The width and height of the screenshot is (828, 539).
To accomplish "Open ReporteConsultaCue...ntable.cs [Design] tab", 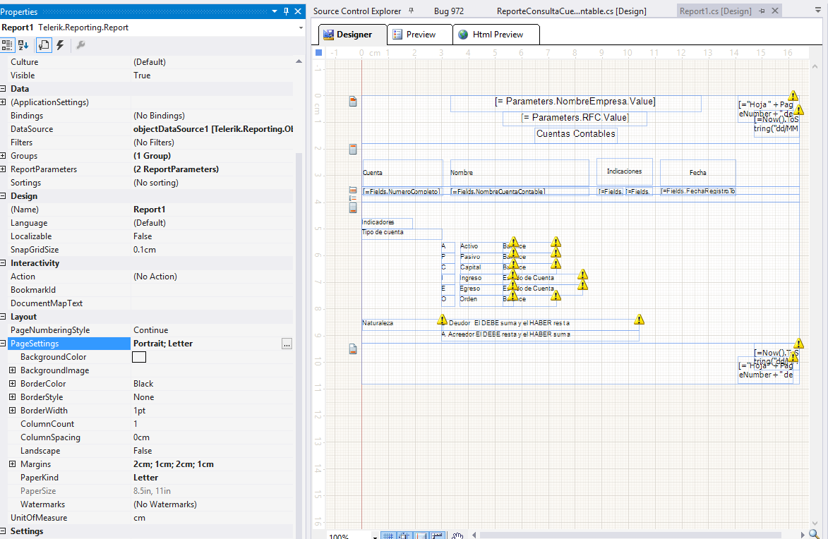I will pyautogui.click(x=571, y=11).
